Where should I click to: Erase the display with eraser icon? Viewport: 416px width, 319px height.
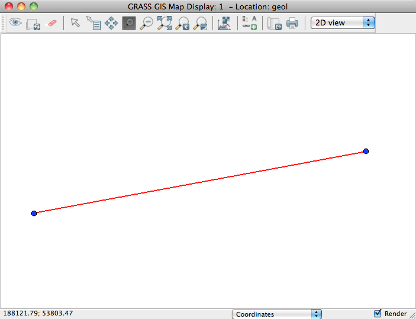pyautogui.click(x=51, y=24)
